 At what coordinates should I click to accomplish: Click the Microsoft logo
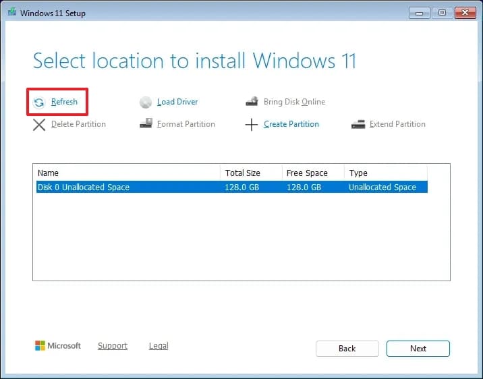coord(58,345)
